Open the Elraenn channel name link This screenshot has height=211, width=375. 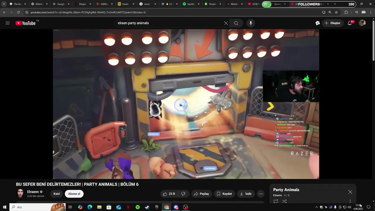(33, 192)
